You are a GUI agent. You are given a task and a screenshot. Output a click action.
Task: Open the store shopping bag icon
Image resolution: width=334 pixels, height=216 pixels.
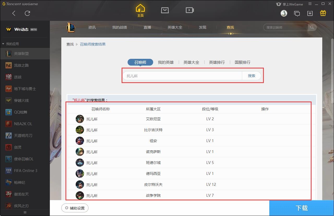pyautogui.click(x=165, y=10)
